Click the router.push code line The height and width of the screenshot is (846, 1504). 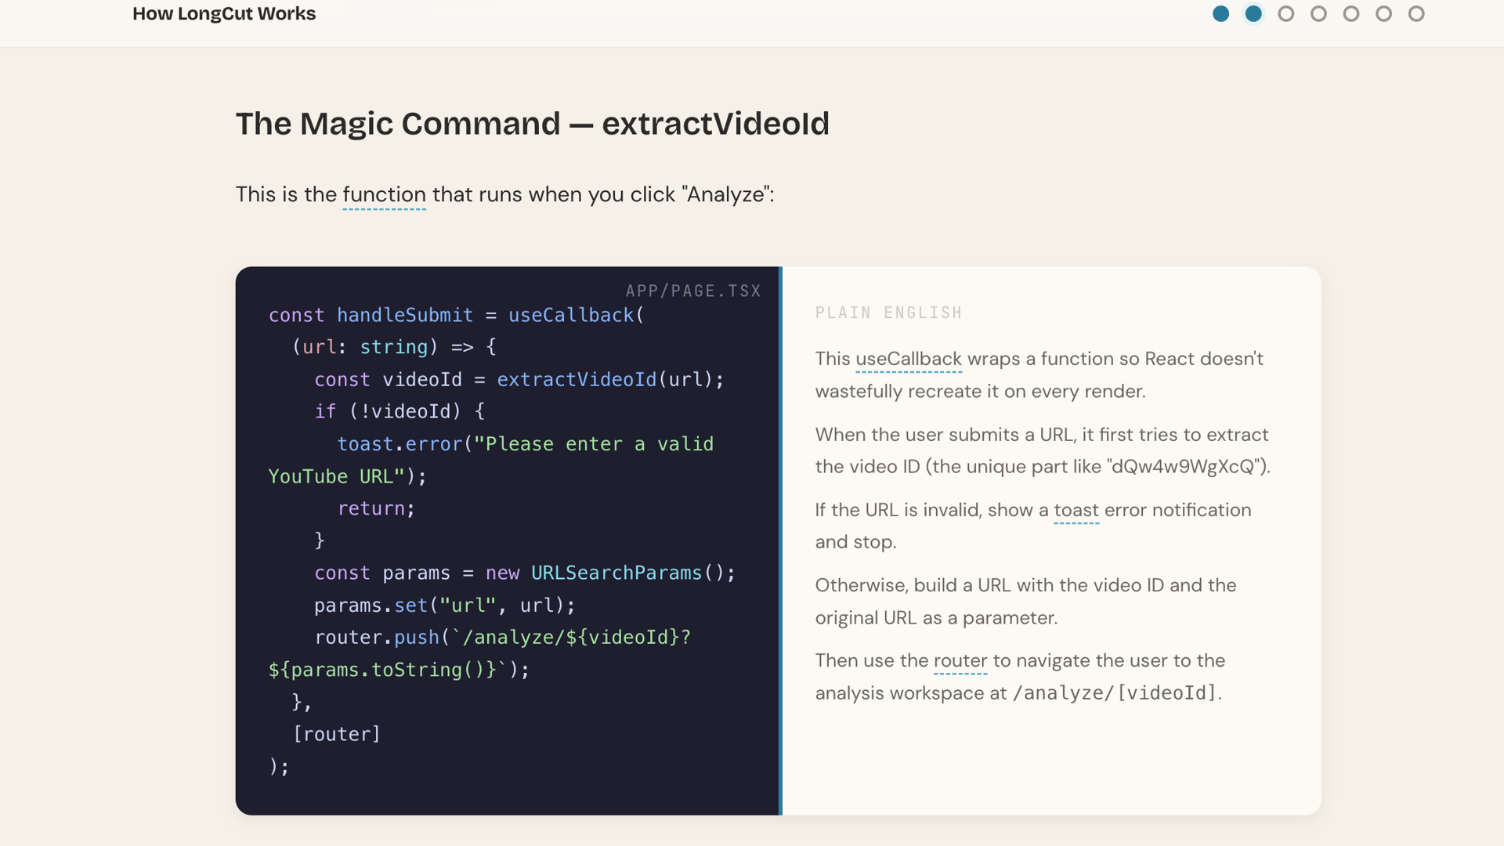pyautogui.click(x=501, y=637)
